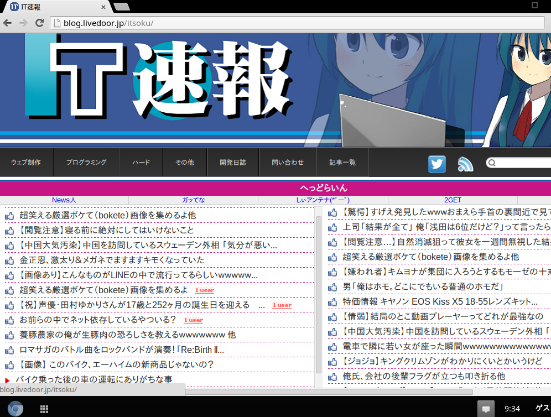Click thumbs-up icon beside 【閲覧注意】寝る前に

pos(9,231)
